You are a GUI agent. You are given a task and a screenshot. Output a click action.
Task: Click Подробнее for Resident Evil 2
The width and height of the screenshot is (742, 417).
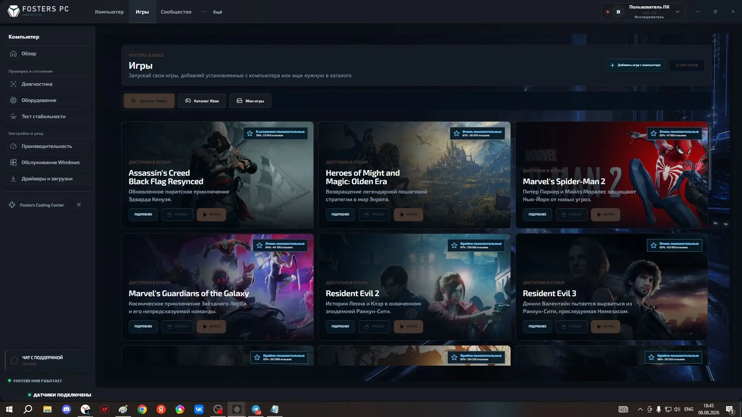coord(340,326)
